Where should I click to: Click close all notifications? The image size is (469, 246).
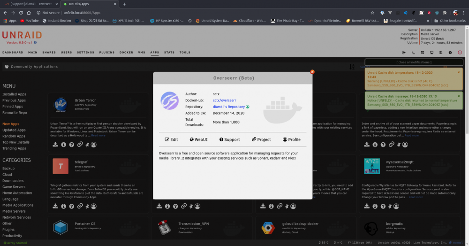[414, 62]
